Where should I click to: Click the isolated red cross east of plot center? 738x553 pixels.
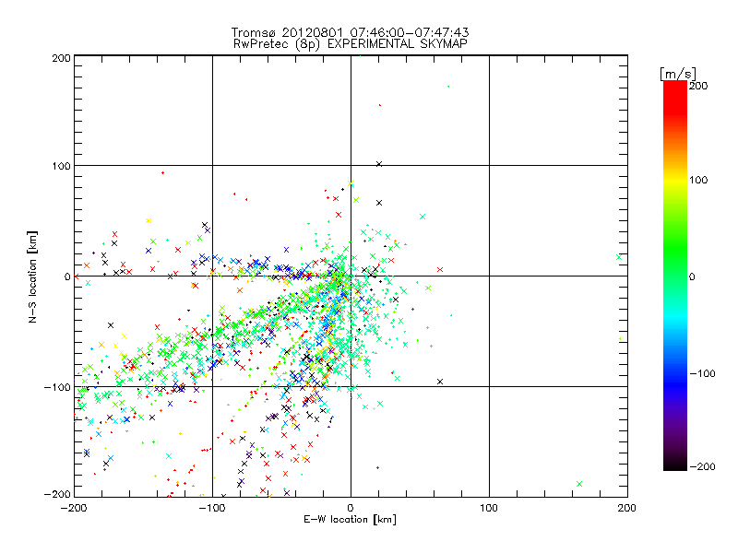(x=440, y=270)
